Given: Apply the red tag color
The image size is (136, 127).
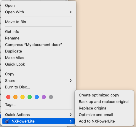Looking at the screenshot, I should (x=8, y=97).
